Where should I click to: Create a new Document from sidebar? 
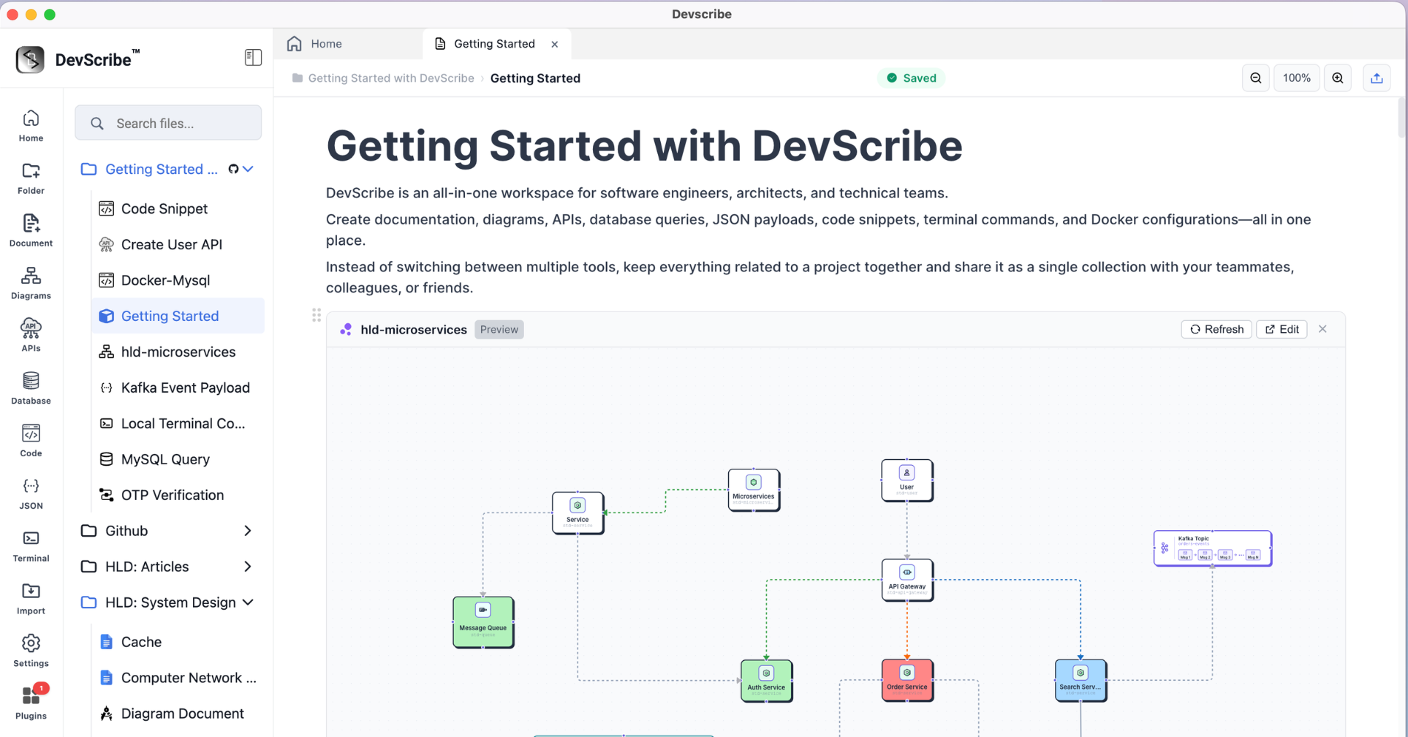tap(31, 231)
